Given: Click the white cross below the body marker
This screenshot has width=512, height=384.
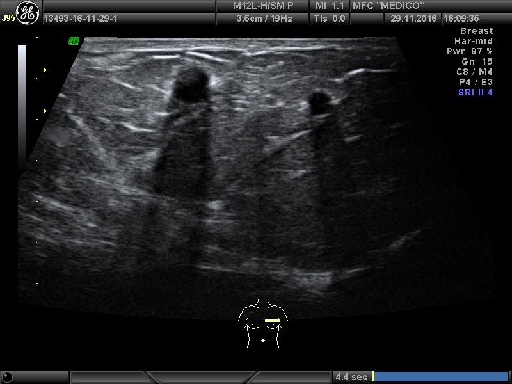Looking at the screenshot, I should click(263, 341).
